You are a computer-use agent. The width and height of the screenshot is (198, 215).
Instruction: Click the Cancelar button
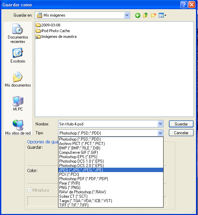tap(181, 133)
